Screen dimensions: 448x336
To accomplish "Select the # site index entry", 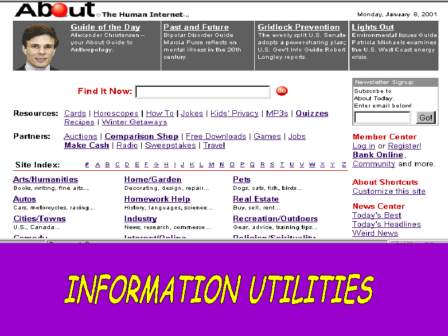I will [x=87, y=165].
